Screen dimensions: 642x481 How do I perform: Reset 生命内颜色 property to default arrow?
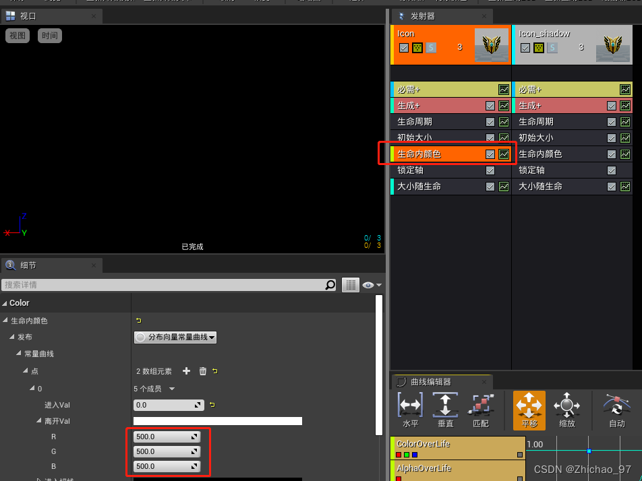pyautogui.click(x=139, y=320)
